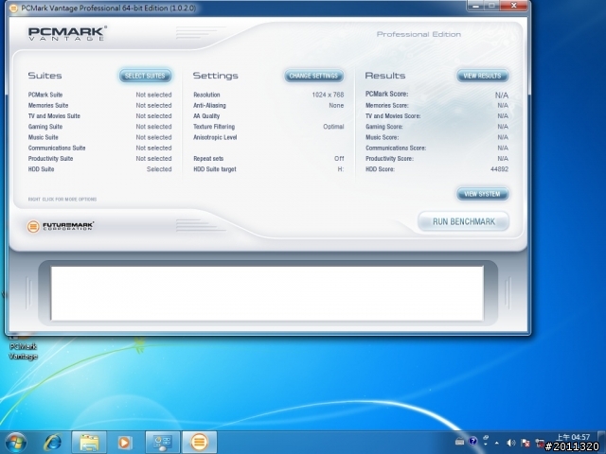Click the Futuremark Corporation logo
The image size is (606, 454).
[61, 226]
